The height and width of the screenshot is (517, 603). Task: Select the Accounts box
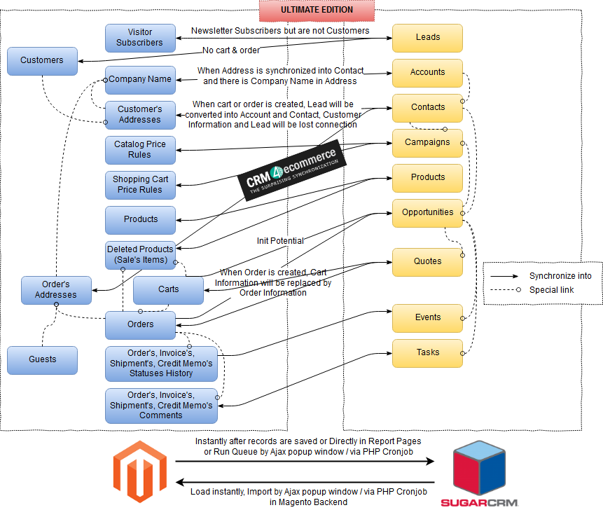tap(427, 73)
